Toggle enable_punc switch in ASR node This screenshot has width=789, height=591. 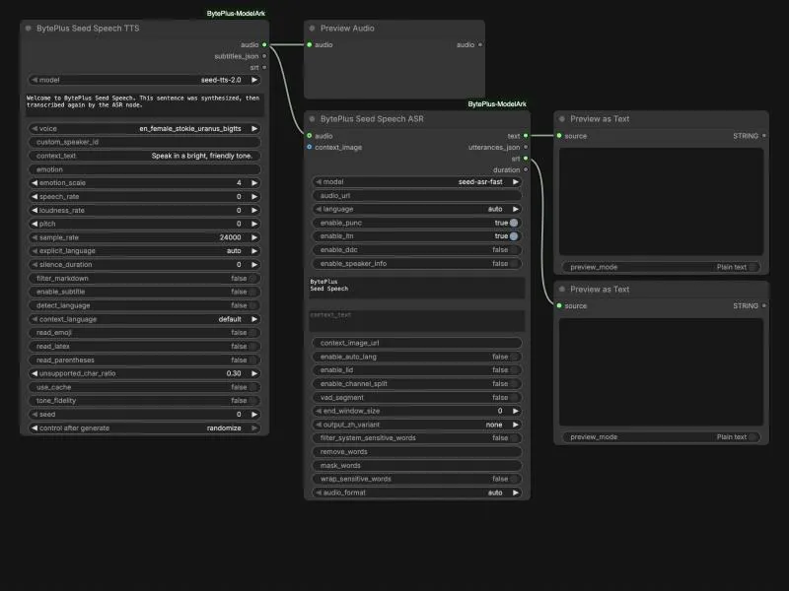tap(514, 223)
